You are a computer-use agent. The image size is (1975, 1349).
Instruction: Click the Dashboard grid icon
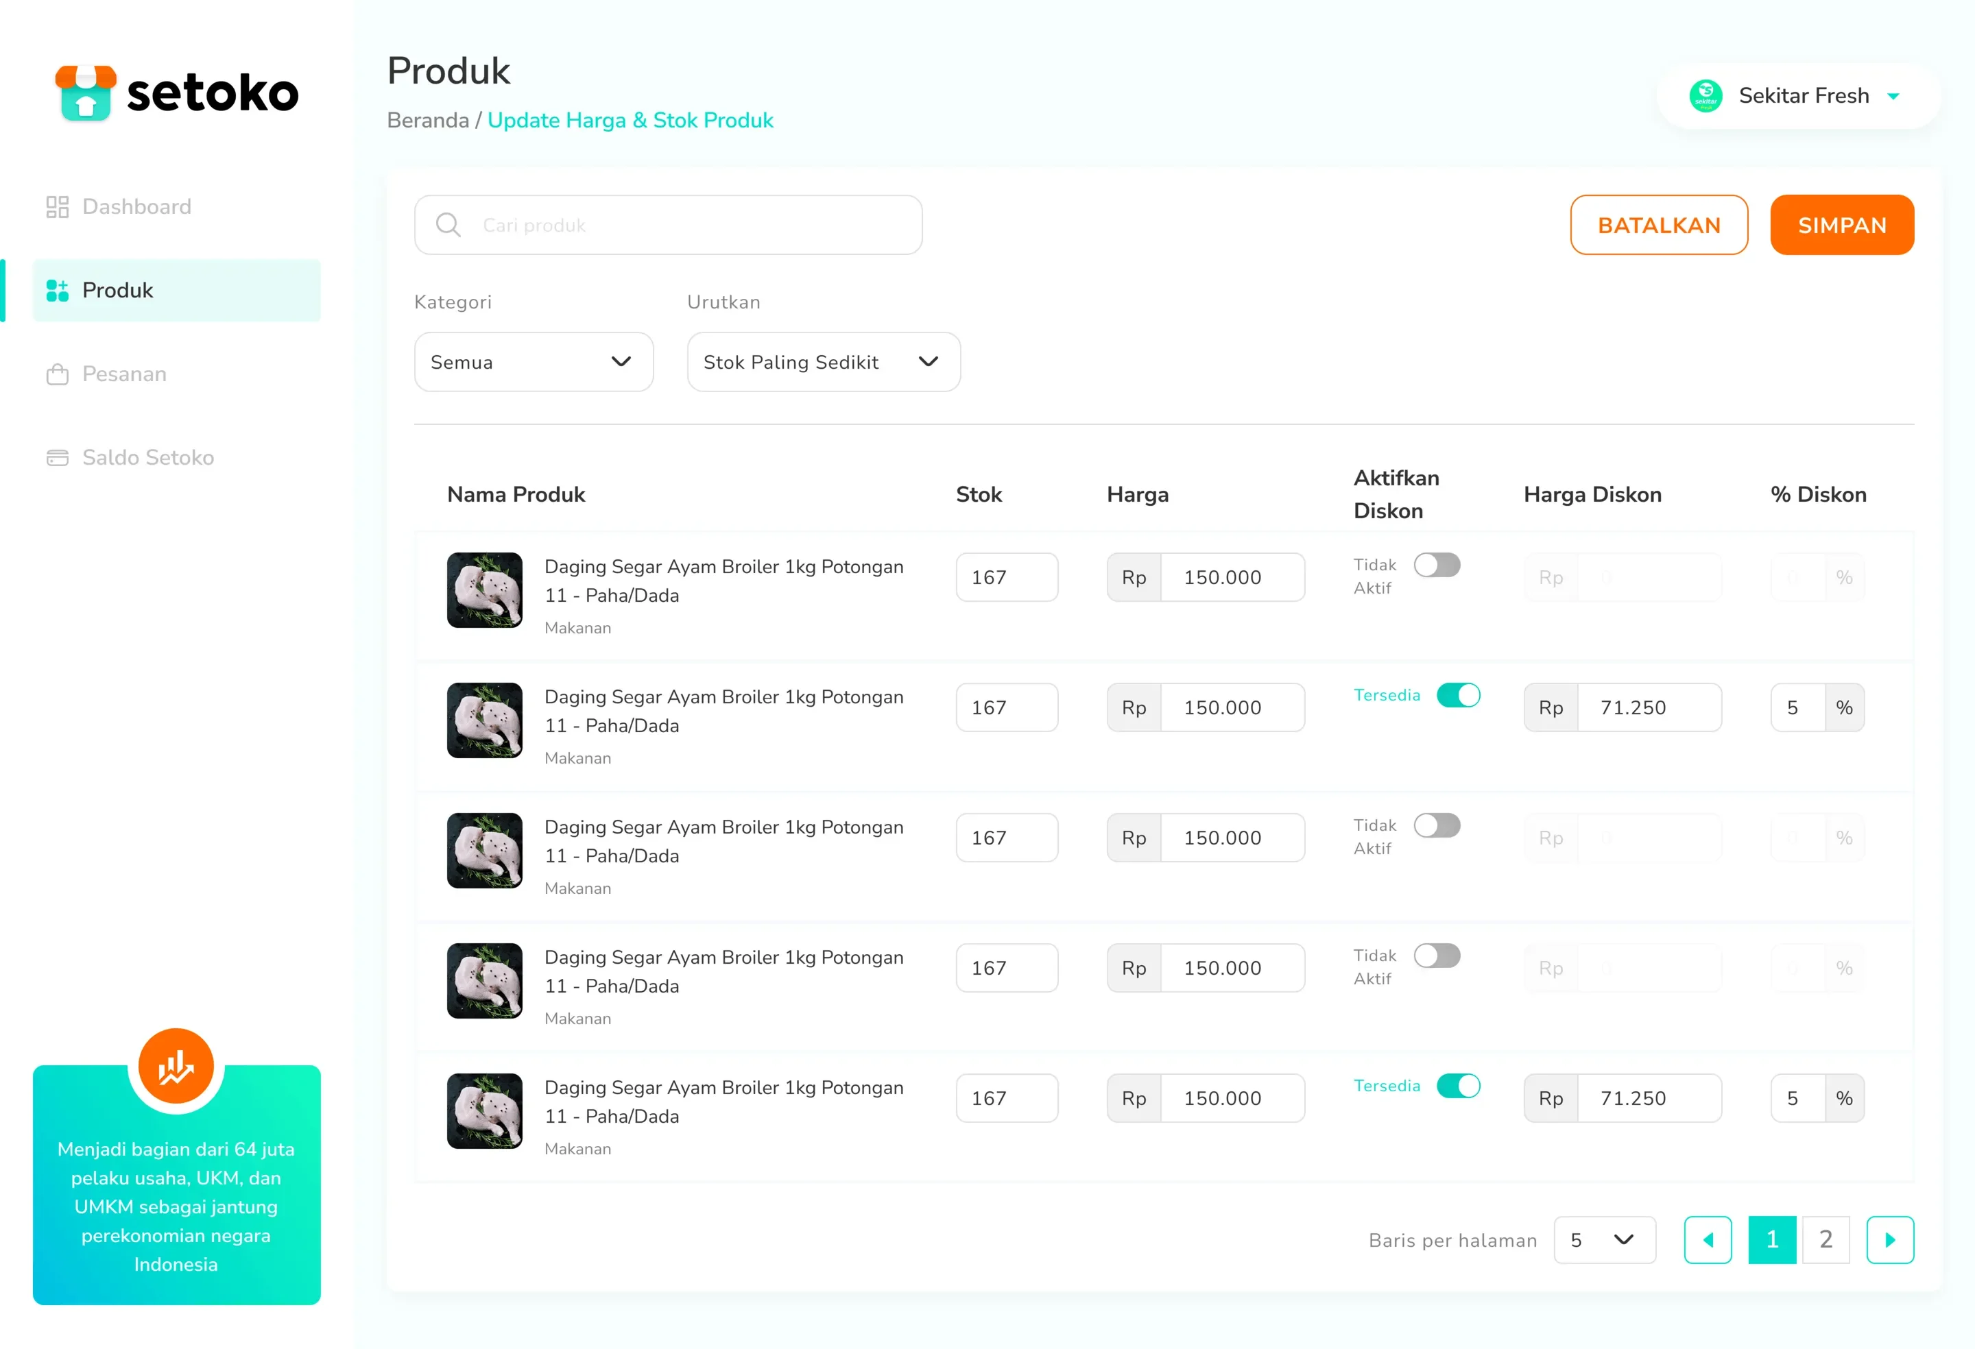[x=57, y=206]
